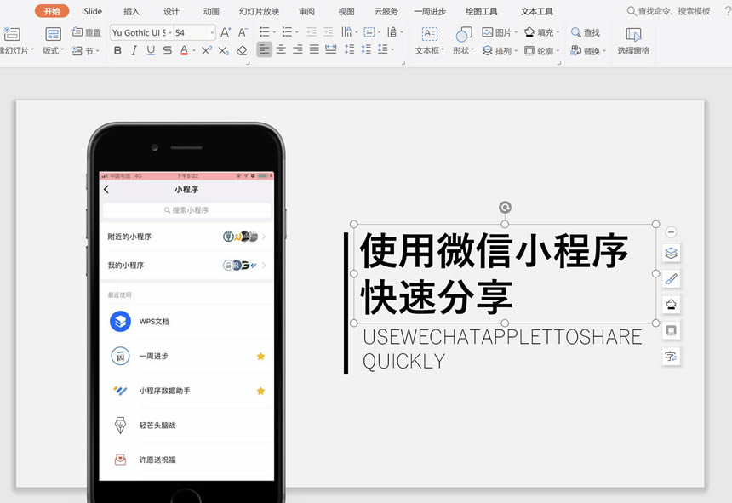The image size is (732, 503).
Task: Click the fill bucket icon in the floating toolbar
Action: coord(671,305)
